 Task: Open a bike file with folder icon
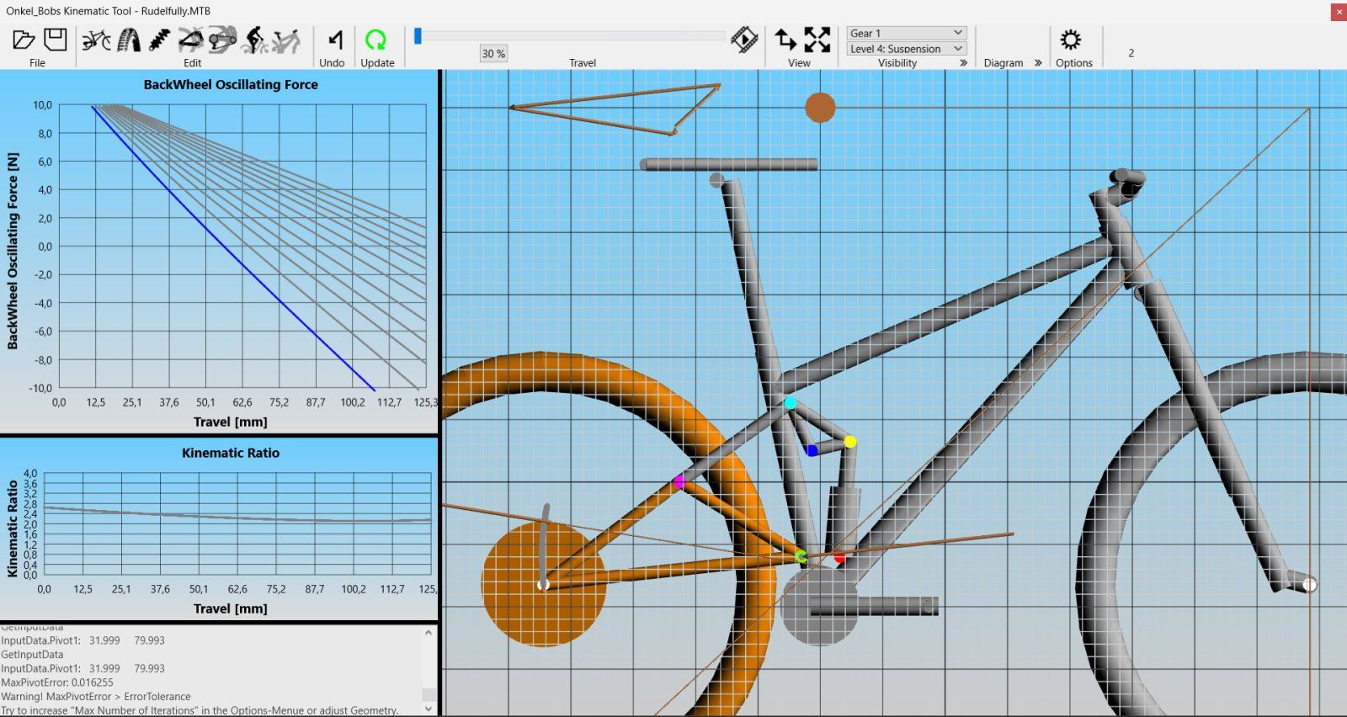[24, 40]
